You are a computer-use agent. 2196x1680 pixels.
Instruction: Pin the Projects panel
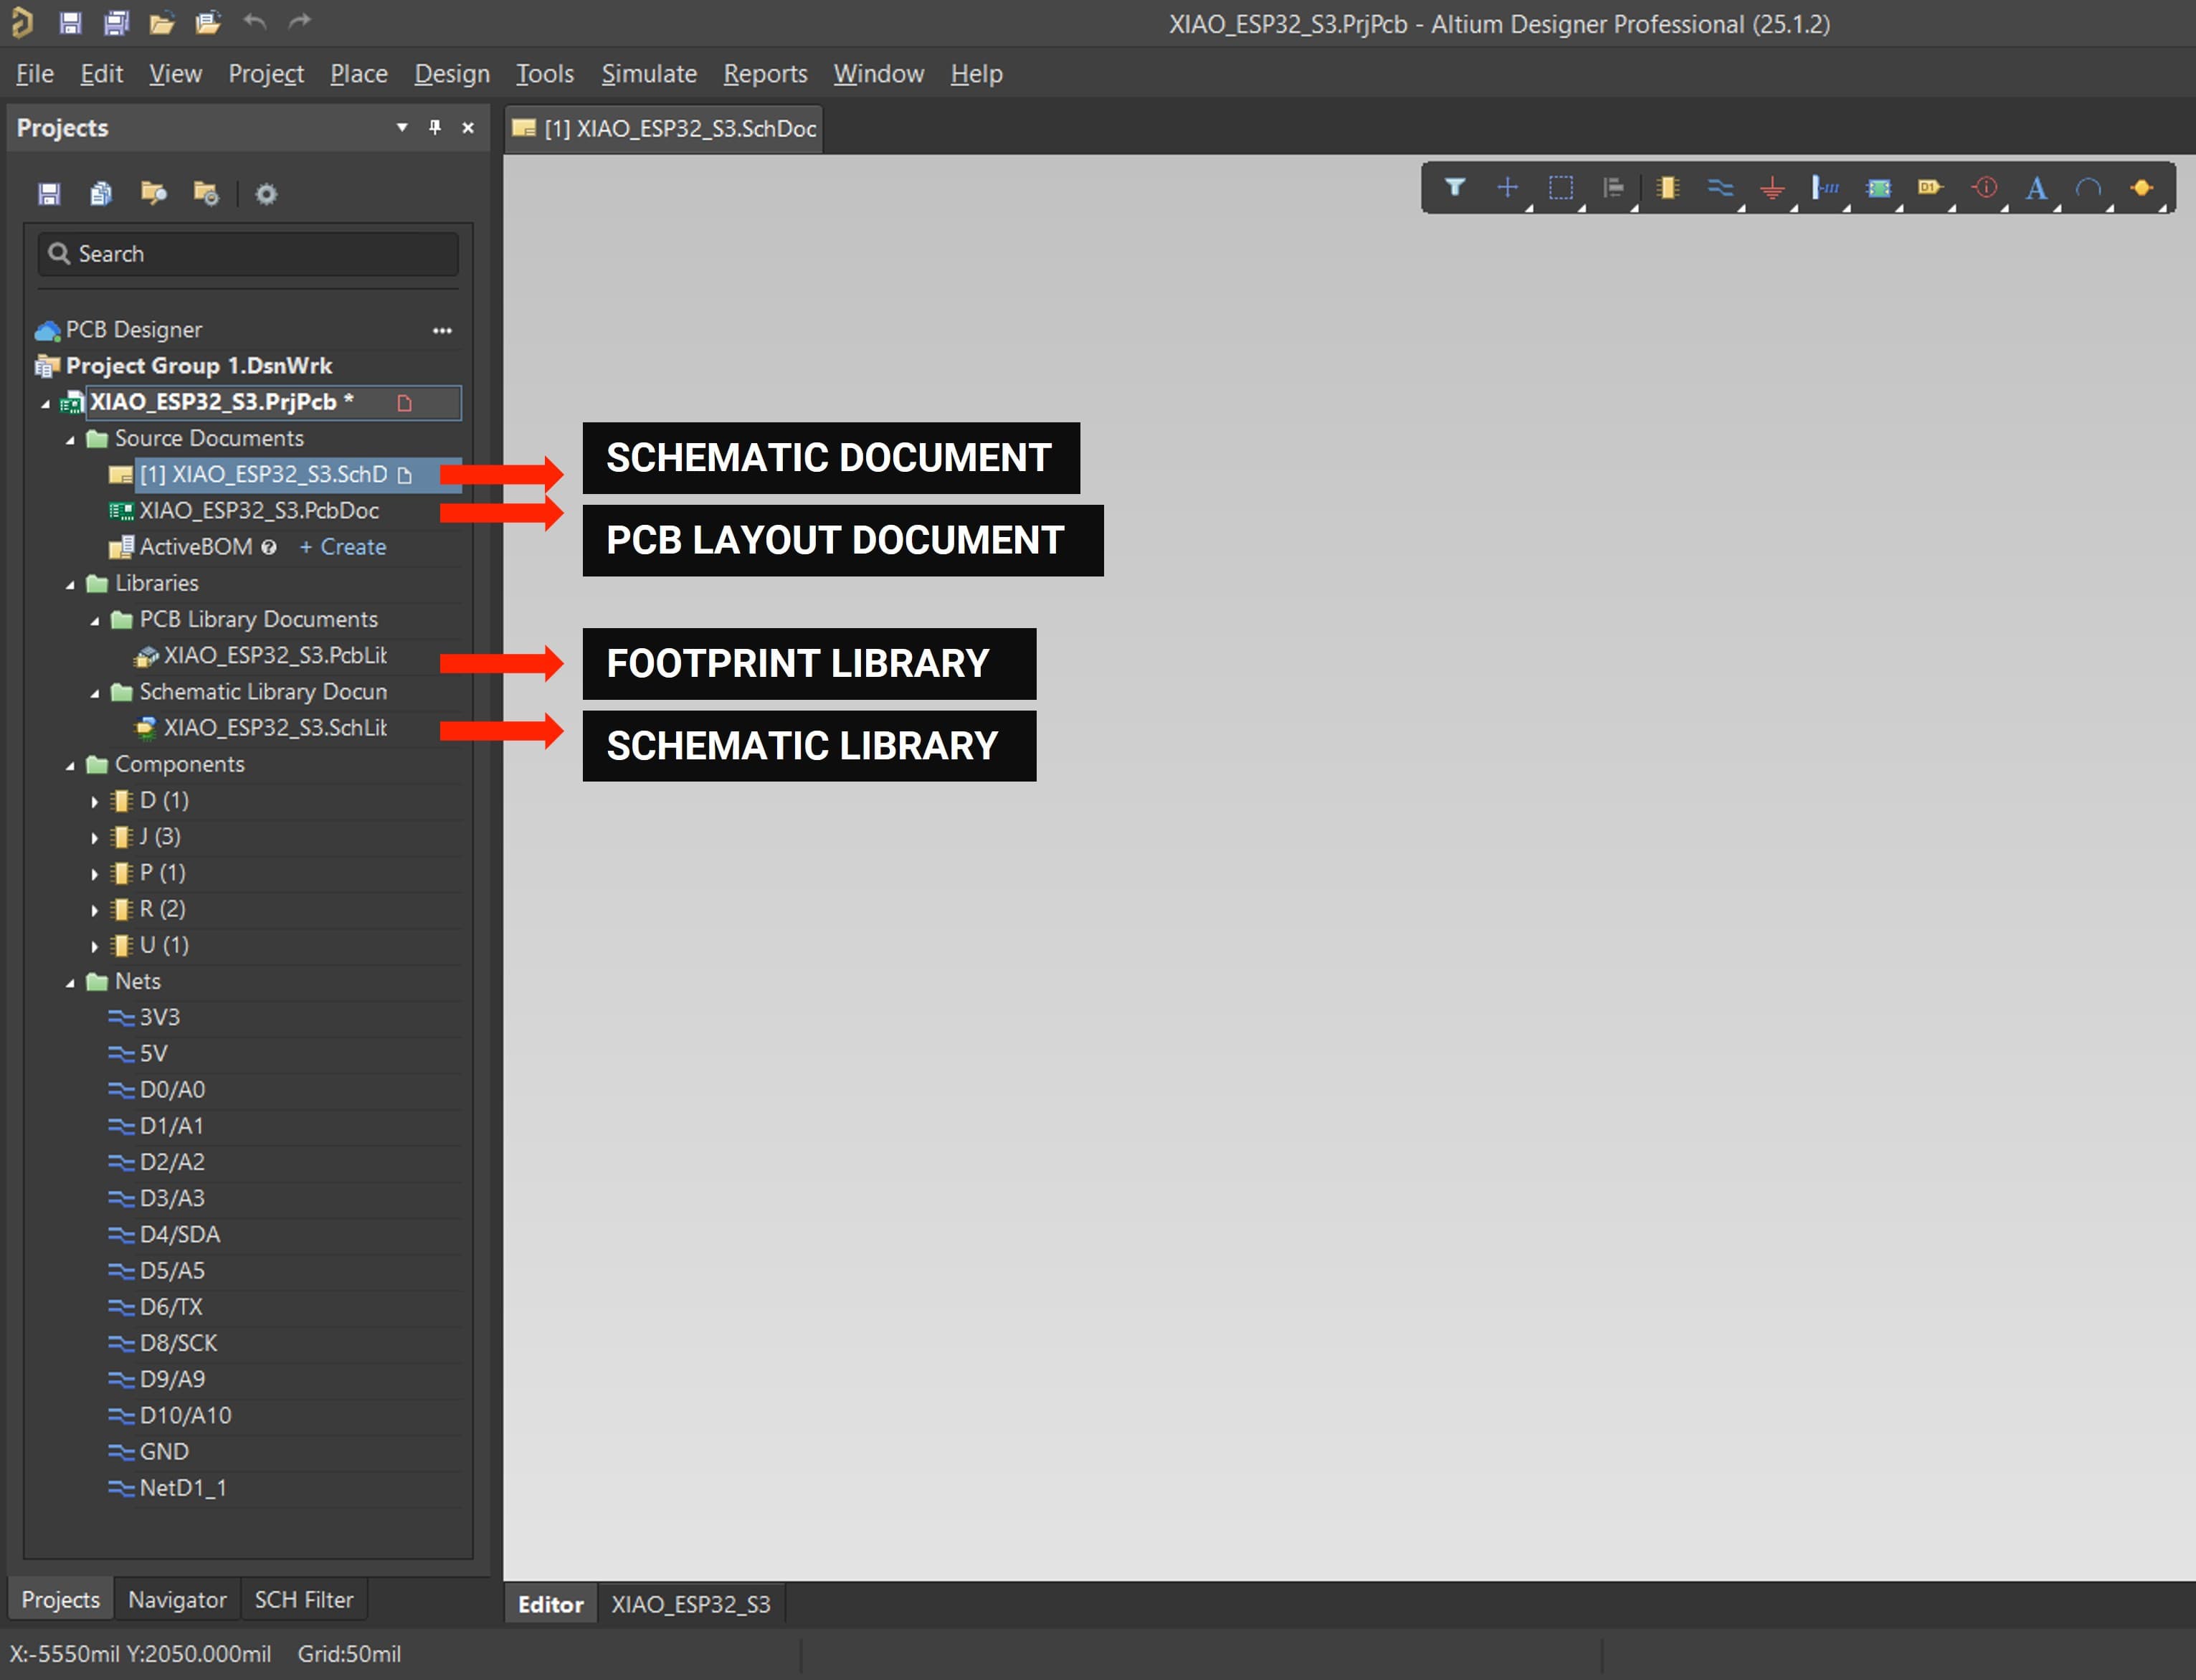click(x=435, y=127)
